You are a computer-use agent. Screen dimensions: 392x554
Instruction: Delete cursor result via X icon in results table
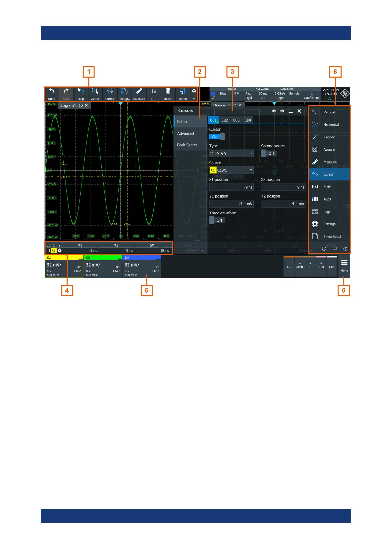tap(59, 251)
